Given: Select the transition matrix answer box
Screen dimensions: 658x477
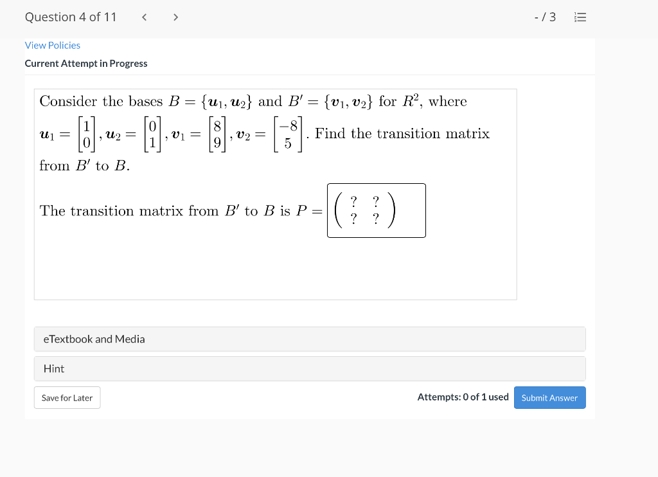Looking at the screenshot, I should tap(377, 210).
